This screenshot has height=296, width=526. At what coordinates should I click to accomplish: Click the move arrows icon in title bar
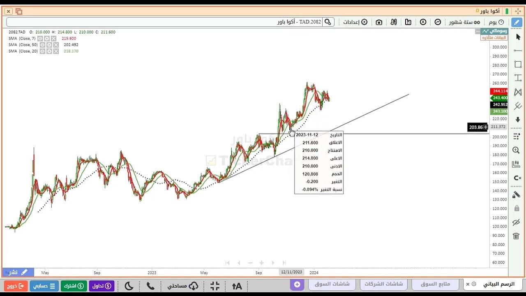point(518,11)
